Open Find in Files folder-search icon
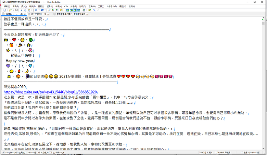267x155 pixels. [x=62, y=10]
